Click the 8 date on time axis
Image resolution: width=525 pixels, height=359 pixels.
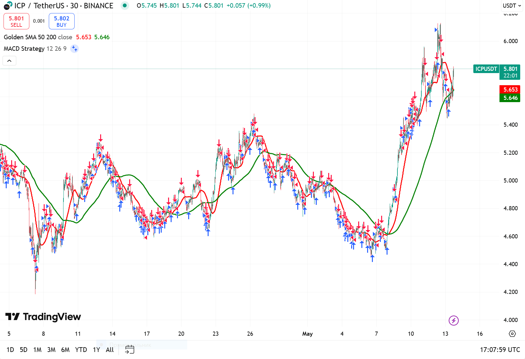[x=43, y=334]
